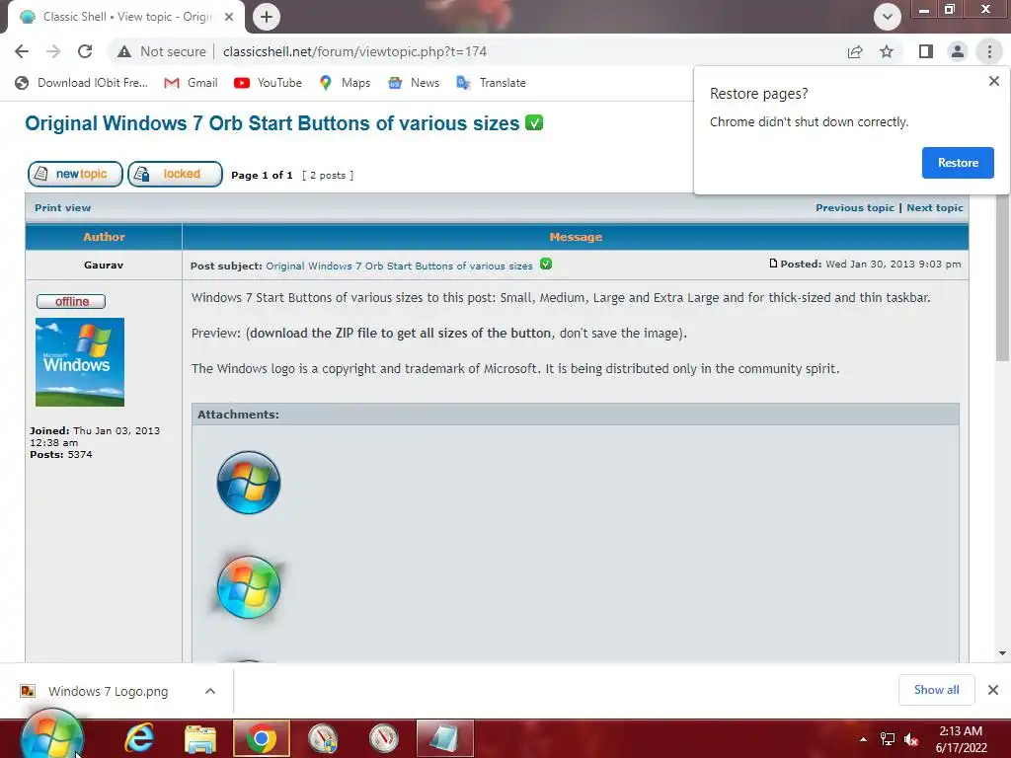
Task: Open Download IObit bookmark
Action: tap(82, 83)
